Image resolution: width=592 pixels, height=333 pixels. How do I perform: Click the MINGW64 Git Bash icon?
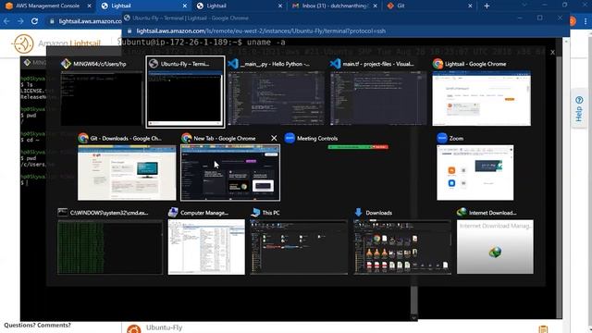pos(66,64)
